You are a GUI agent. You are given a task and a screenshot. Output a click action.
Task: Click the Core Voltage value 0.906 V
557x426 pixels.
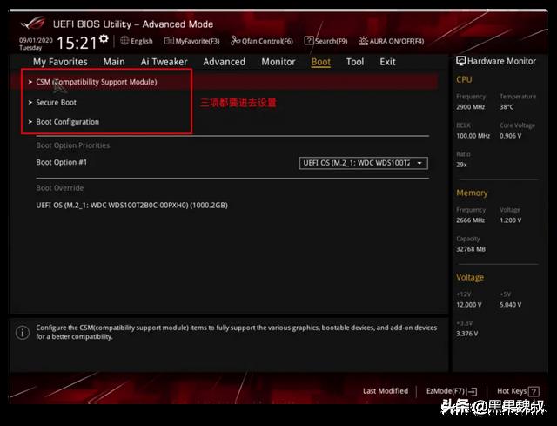pyautogui.click(x=511, y=136)
